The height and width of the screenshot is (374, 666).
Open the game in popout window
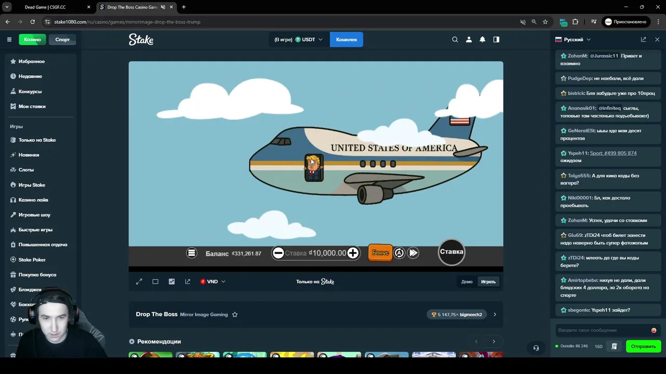click(188, 282)
